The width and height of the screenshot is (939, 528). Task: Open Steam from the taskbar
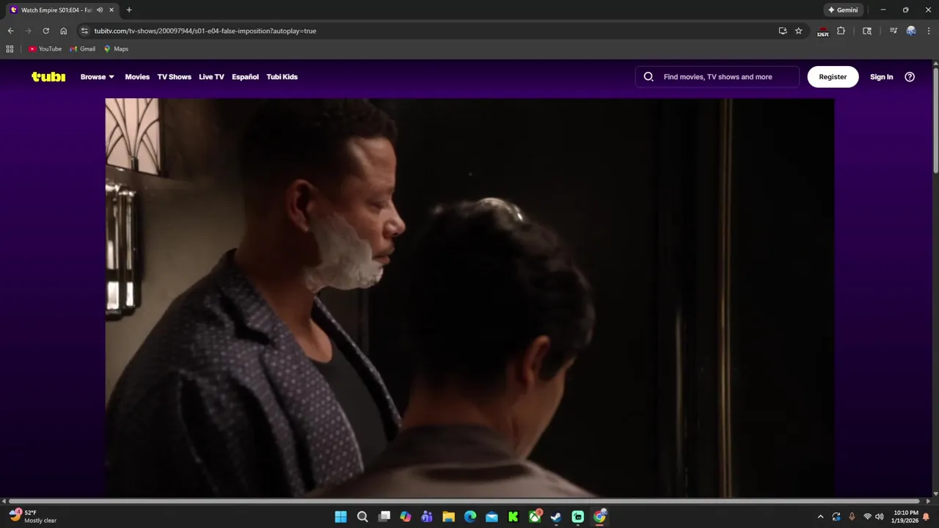click(556, 517)
